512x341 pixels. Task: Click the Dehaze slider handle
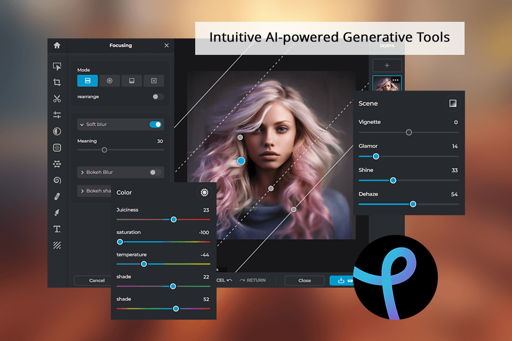point(413,204)
